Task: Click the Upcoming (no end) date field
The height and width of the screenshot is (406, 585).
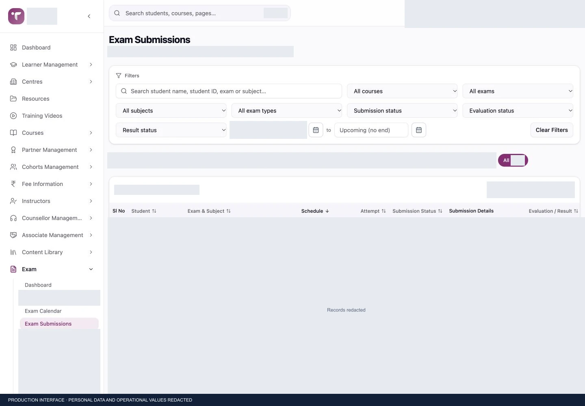Action: coord(371,130)
